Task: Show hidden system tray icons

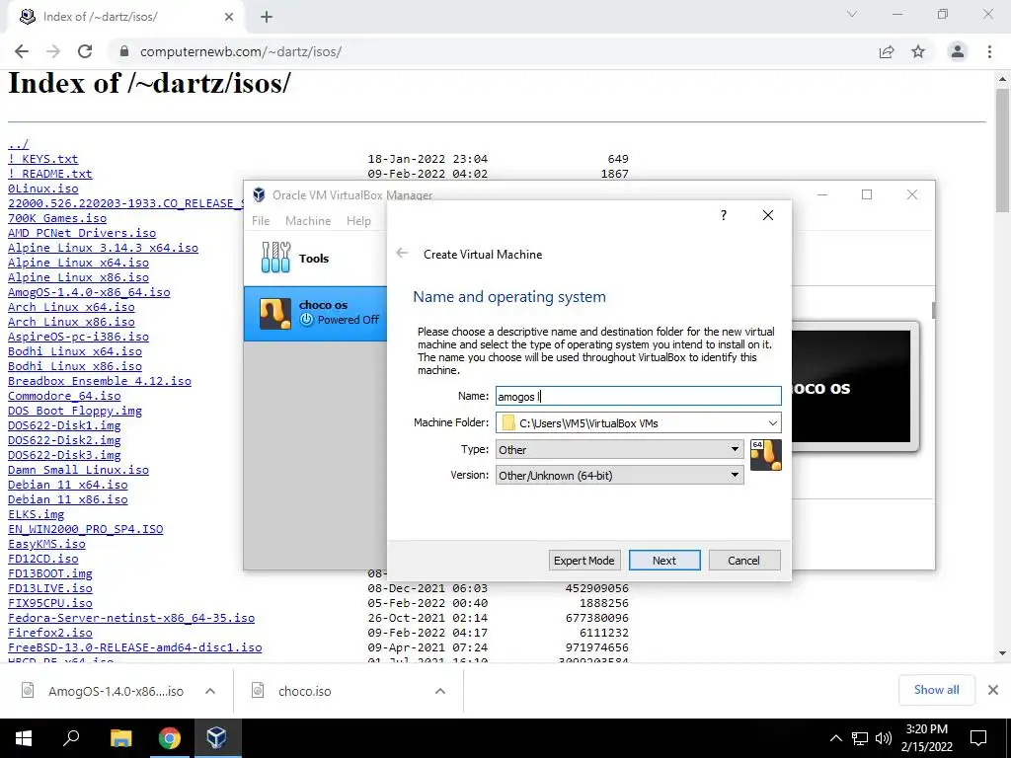Action: click(x=835, y=738)
